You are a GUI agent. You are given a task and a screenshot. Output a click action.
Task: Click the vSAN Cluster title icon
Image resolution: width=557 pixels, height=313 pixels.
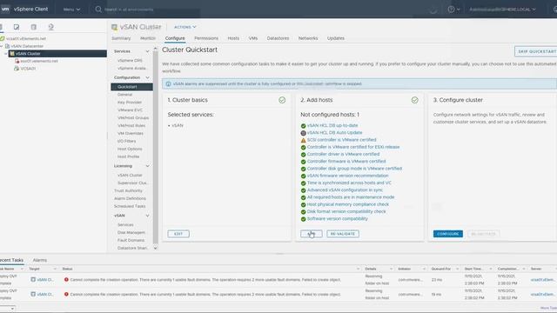click(x=114, y=27)
